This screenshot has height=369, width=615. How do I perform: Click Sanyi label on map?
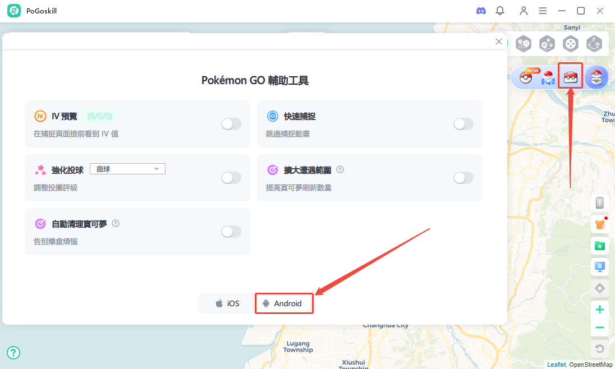[x=572, y=27]
